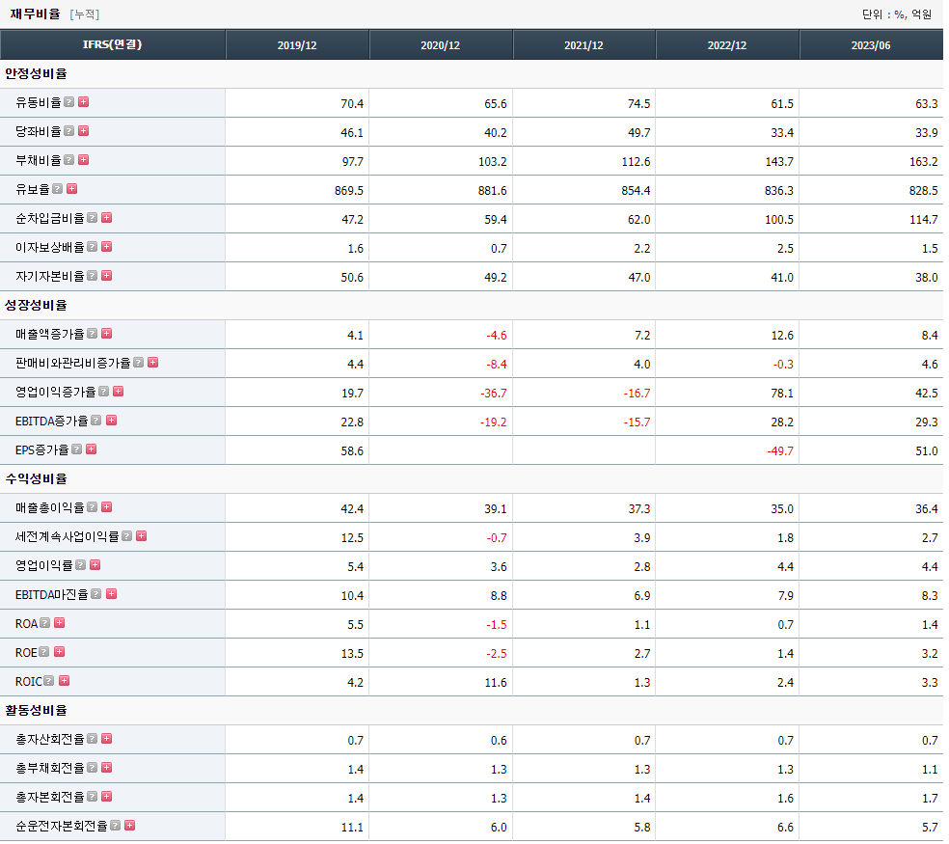Expand 유보율 row with plus icon
Image resolution: width=949 pixels, height=844 pixels.
click(x=72, y=189)
